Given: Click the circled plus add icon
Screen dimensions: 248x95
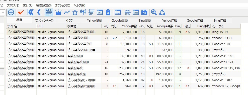Looking at the screenshot, I should pyautogui.click(x=11, y=12).
